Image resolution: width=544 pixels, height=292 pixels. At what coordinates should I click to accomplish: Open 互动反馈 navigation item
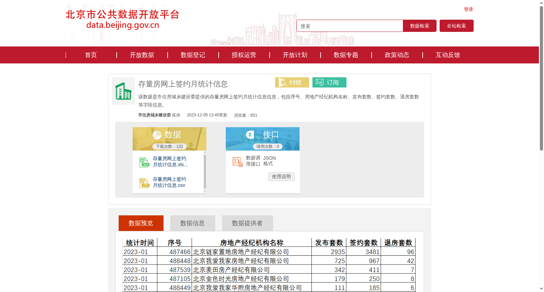tap(448, 55)
